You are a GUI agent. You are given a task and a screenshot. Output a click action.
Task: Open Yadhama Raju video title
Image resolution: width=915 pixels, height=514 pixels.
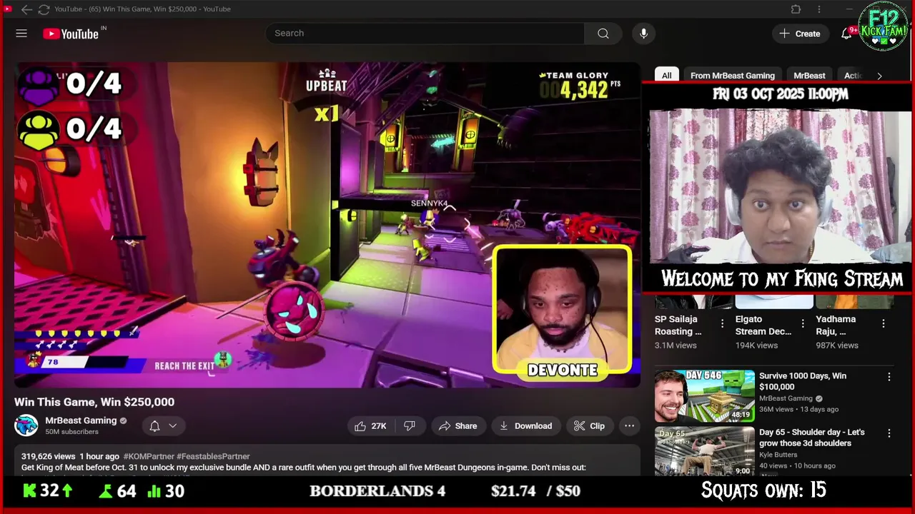[x=837, y=325]
